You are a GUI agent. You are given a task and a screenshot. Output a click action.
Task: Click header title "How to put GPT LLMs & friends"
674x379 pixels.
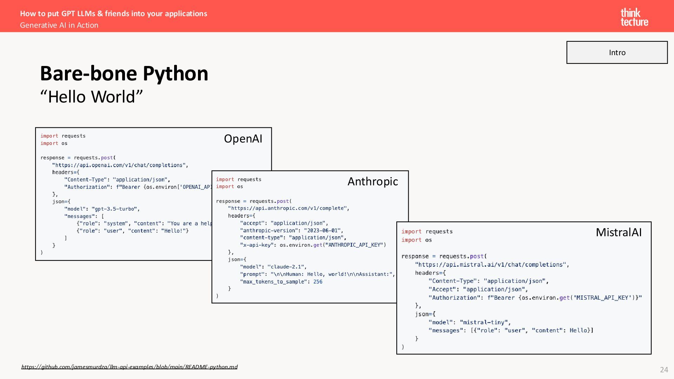click(x=113, y=14)
